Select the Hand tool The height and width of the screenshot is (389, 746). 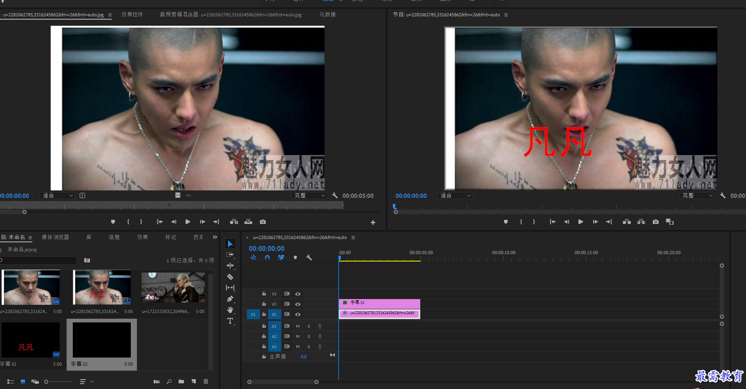pos(230,310)
